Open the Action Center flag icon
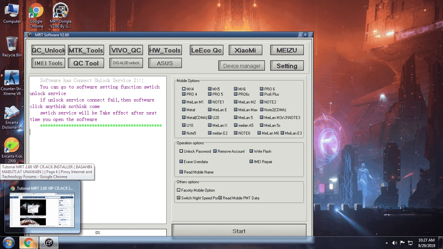This screenshot has width=443, height=249. point(402,243)
